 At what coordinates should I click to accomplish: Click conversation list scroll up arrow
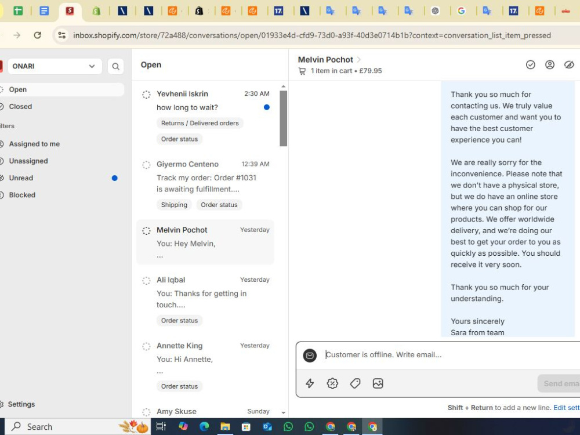(284, 86)
